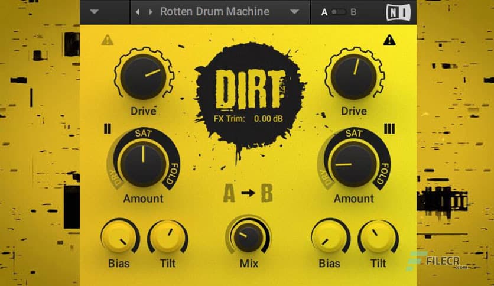The width and height of the screenshot is (494, 286).
Task: Click the left Drive knob
Action: pos(144,76)
